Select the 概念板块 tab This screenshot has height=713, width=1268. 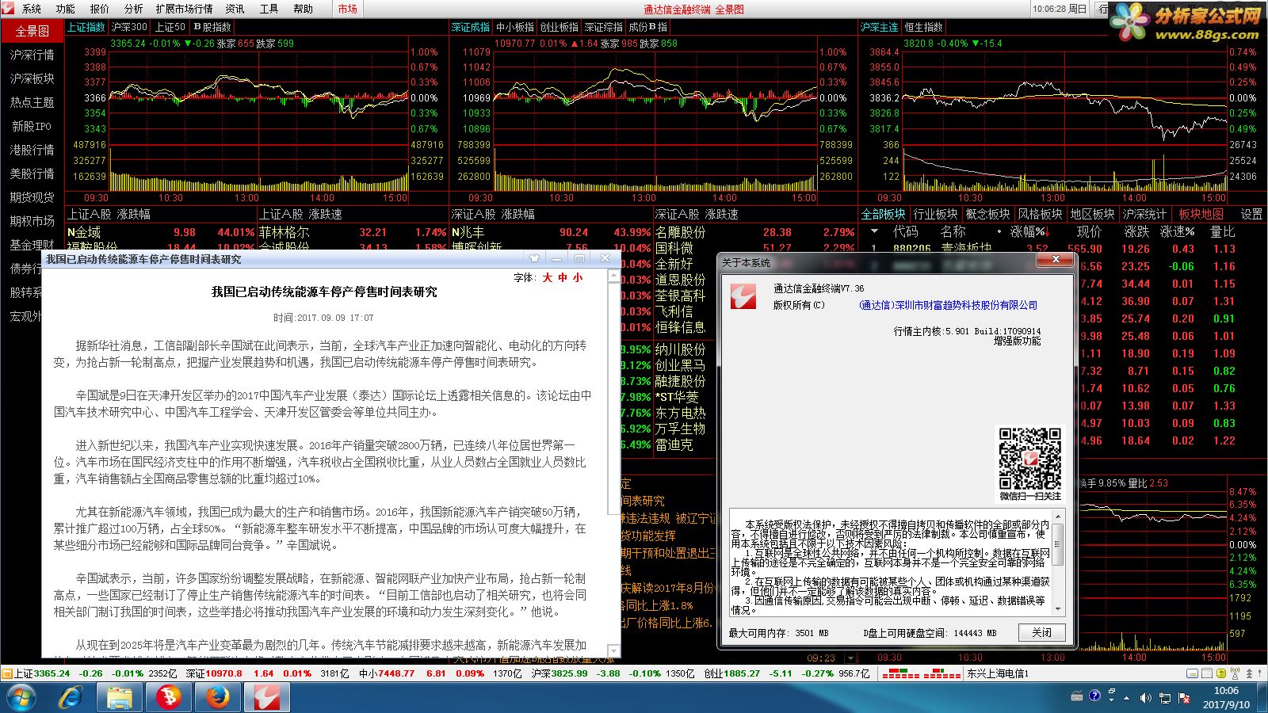[987, 214]
